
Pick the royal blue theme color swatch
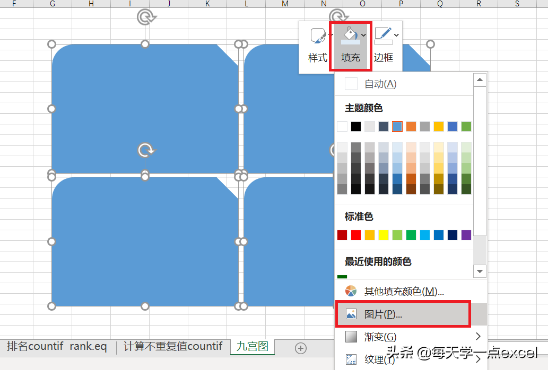pyautogui.click(x=453, y=126)
